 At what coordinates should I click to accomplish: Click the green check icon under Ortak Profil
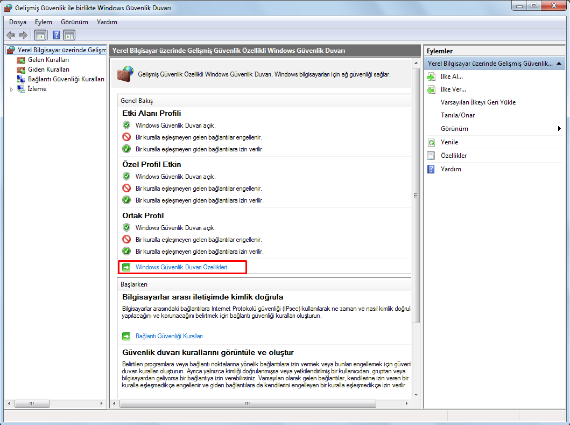[x=126, y=251]
